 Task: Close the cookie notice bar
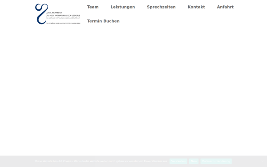pyautogui.click(x=263, y=161)
